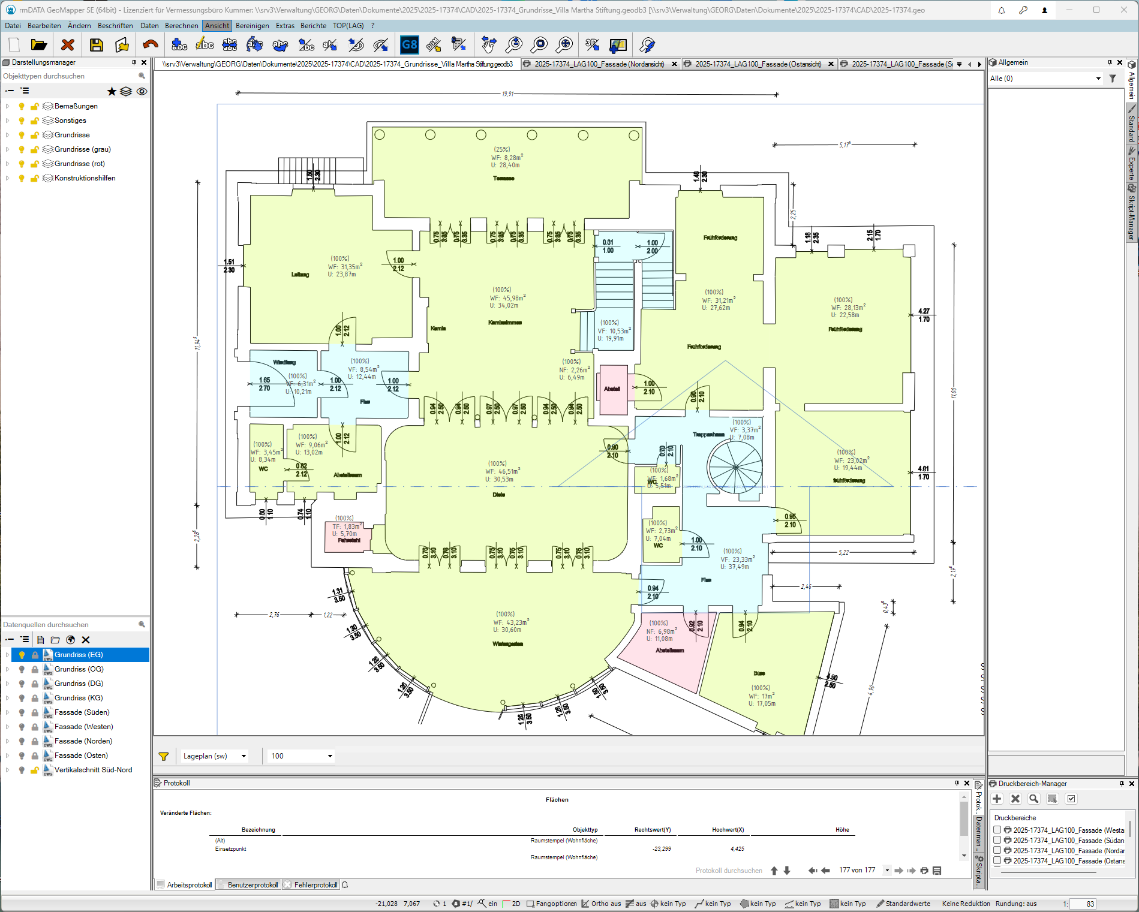Click the layers stack icon in Darstellungsmanager
This screenshot has height=912, width=1139.
coord(126,91)
